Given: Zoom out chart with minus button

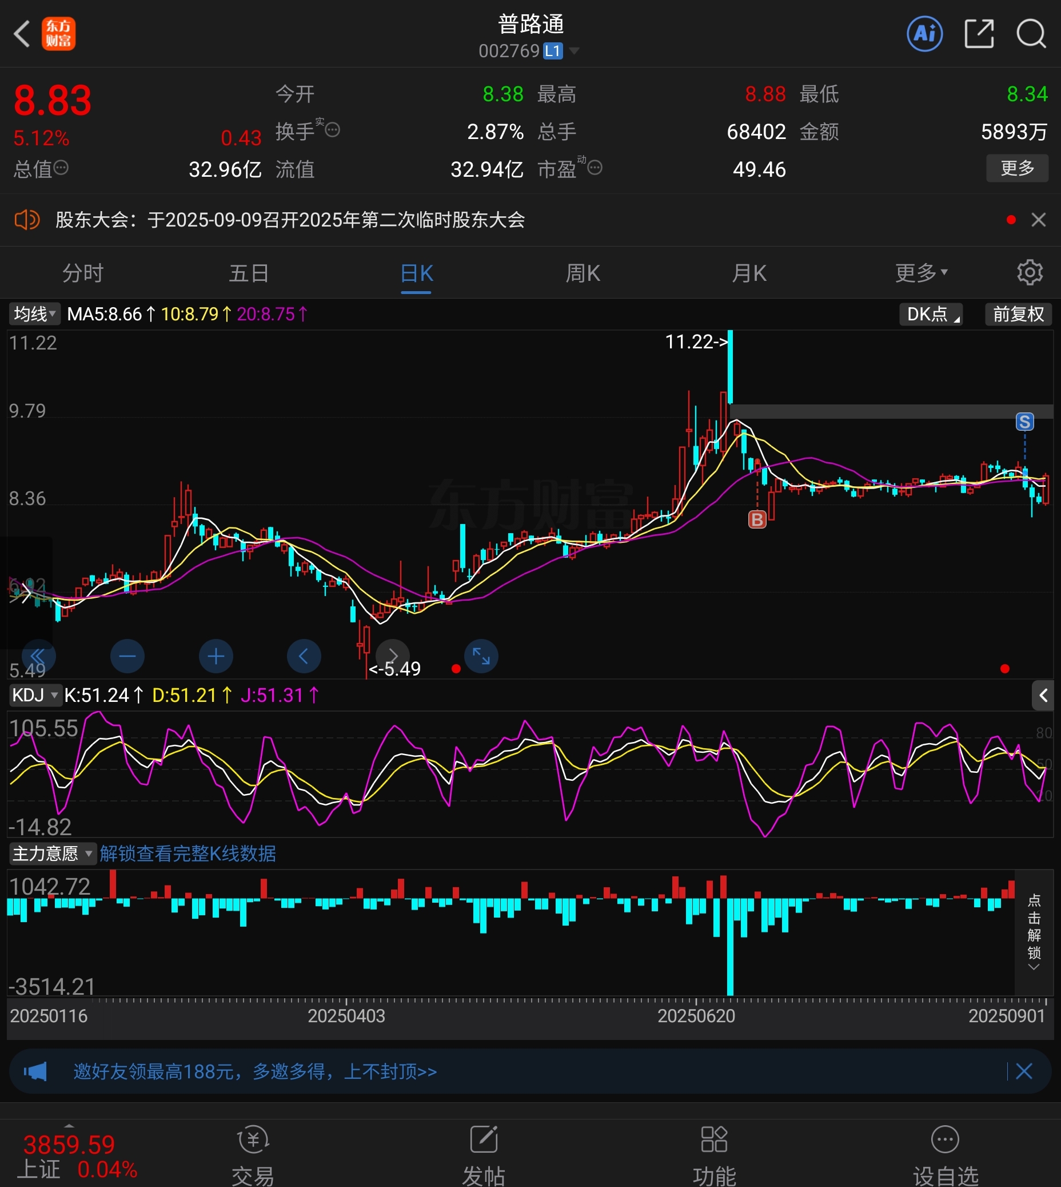Looking at the screenshot, I should click(x=127, y=656).
